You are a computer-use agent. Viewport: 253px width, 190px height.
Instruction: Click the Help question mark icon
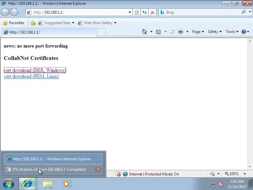[244, 32]
